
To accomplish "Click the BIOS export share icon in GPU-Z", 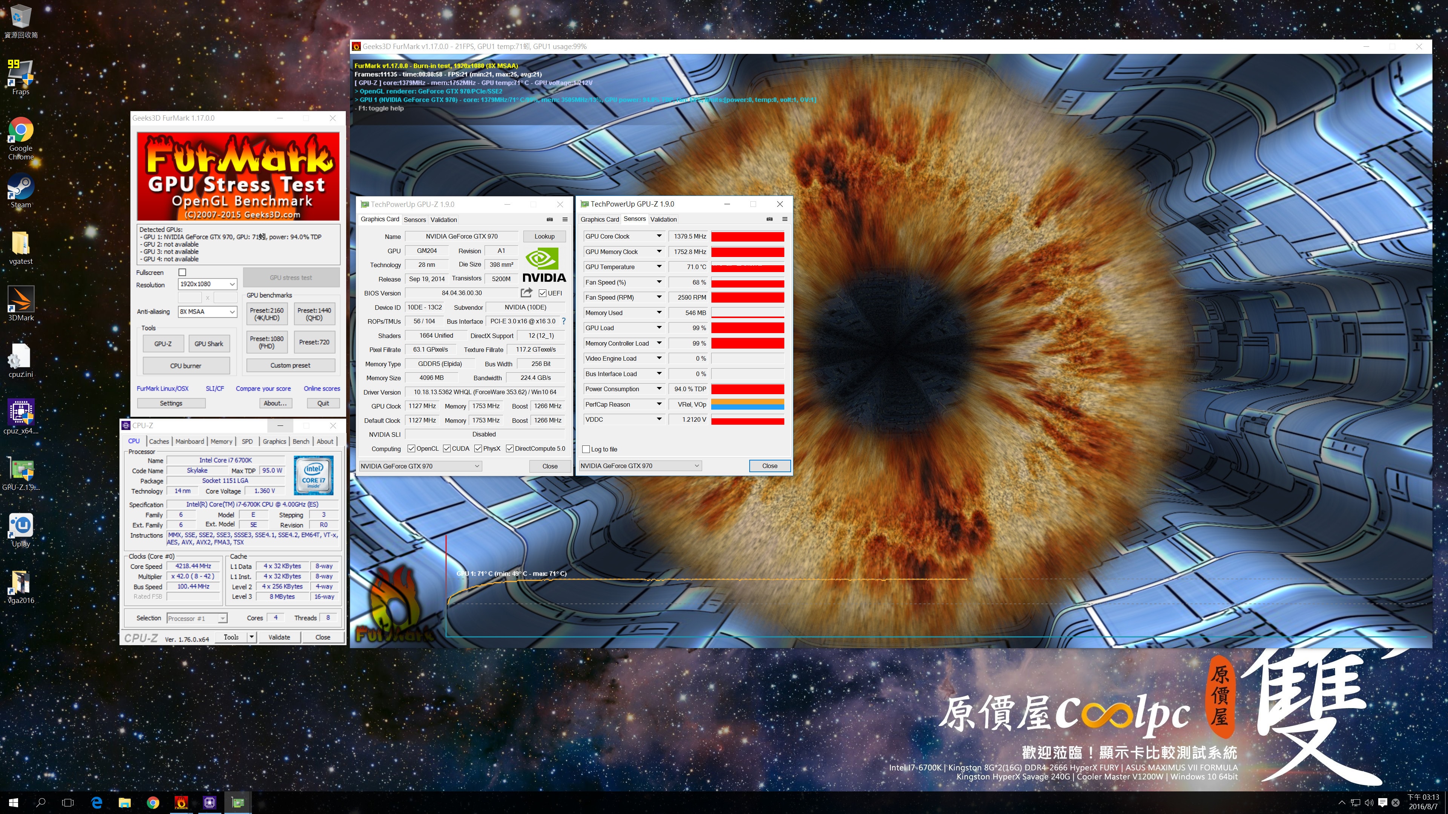I will (x=526, y=293).
